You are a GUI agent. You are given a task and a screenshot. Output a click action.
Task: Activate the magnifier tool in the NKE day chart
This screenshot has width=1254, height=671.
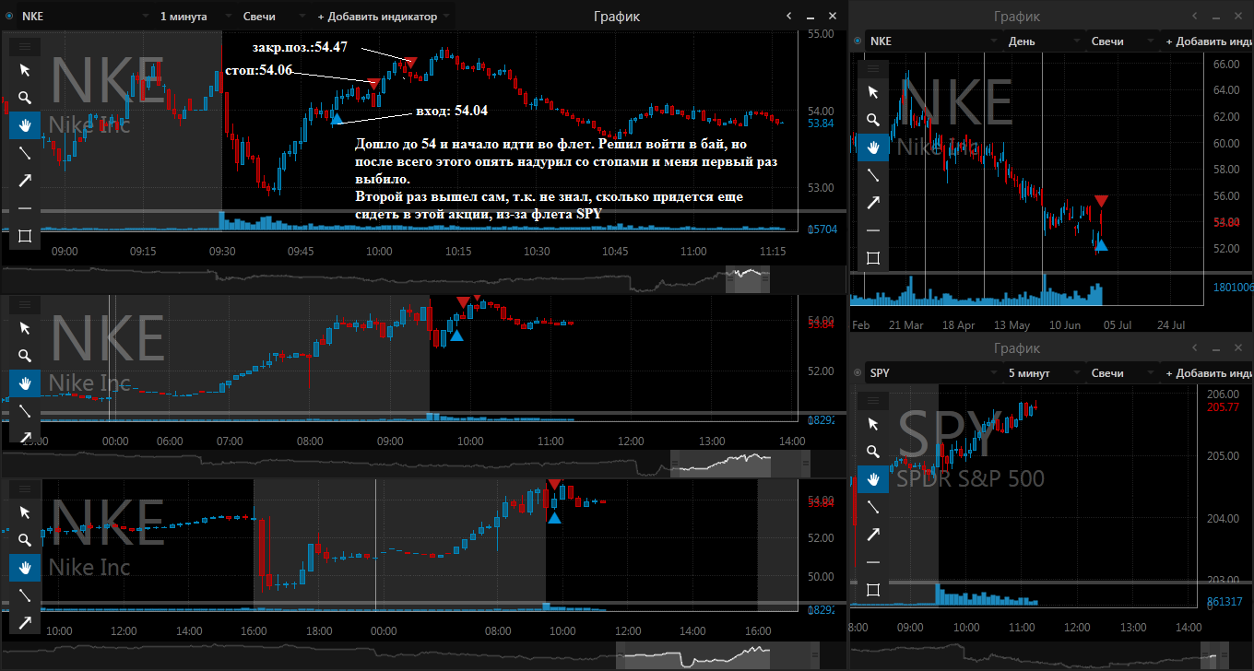point(873,120)
